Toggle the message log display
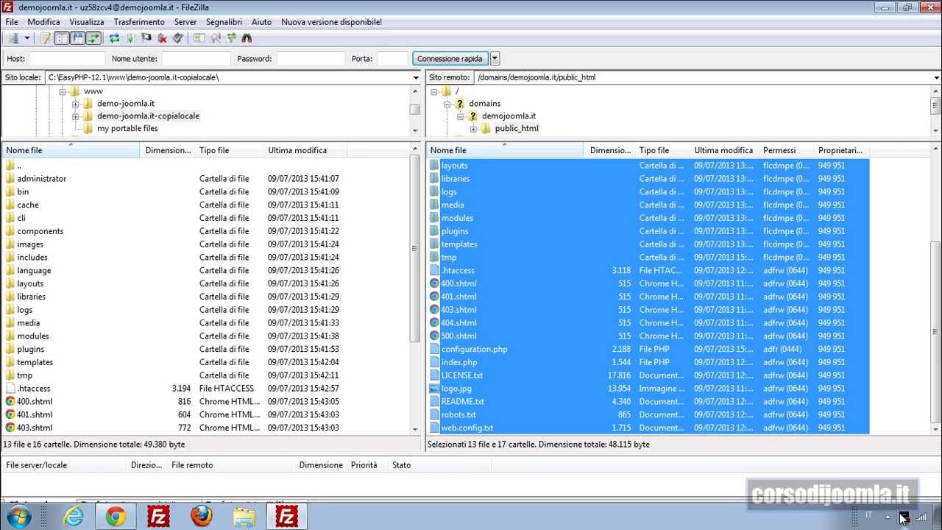 (x=46, y=38)
